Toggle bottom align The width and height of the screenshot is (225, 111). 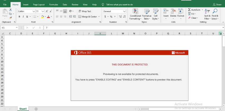pyautogui.click(x=65, y=11)
